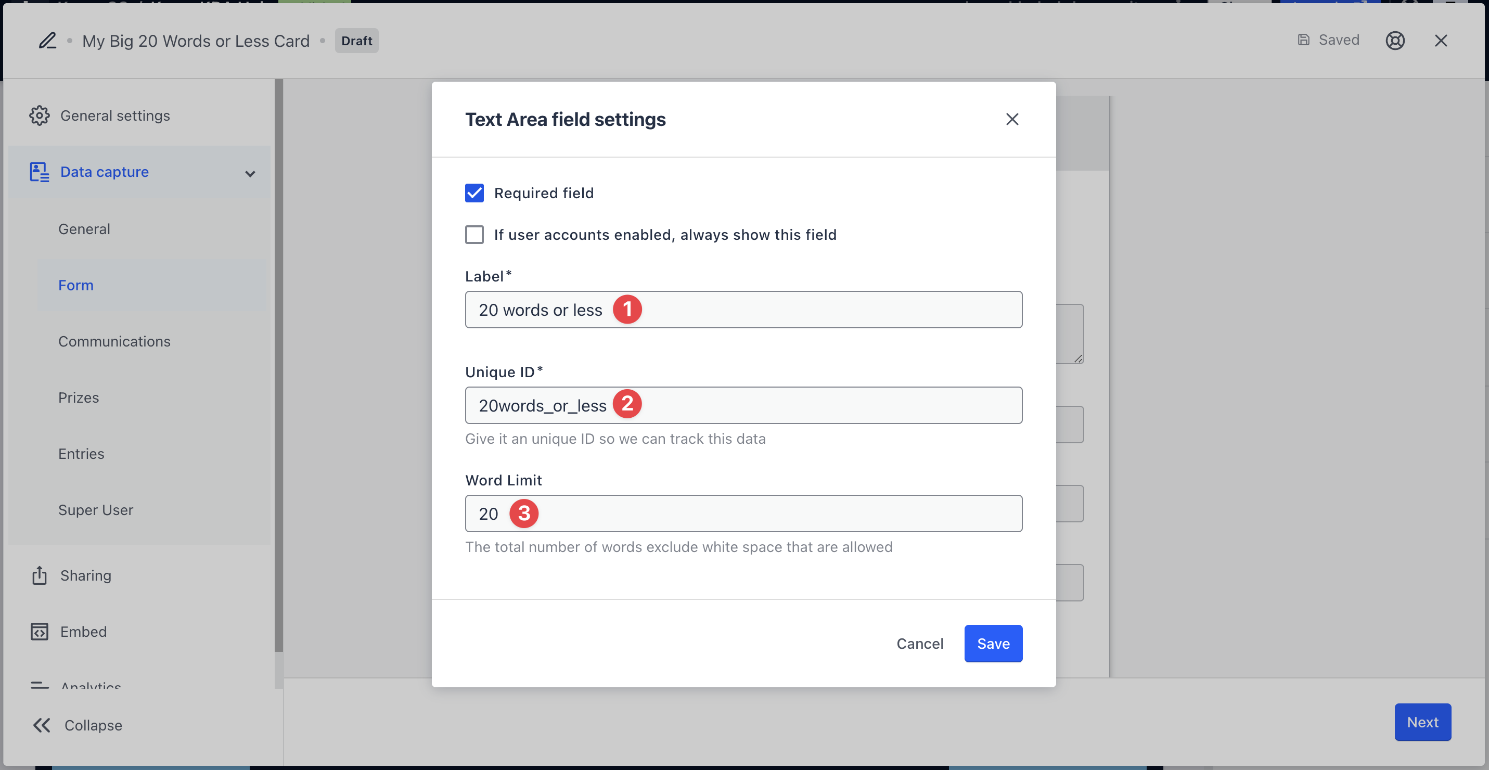
Task: Open Super User in the sidebar
Action: pyautogui.click(x=95, y=509)
